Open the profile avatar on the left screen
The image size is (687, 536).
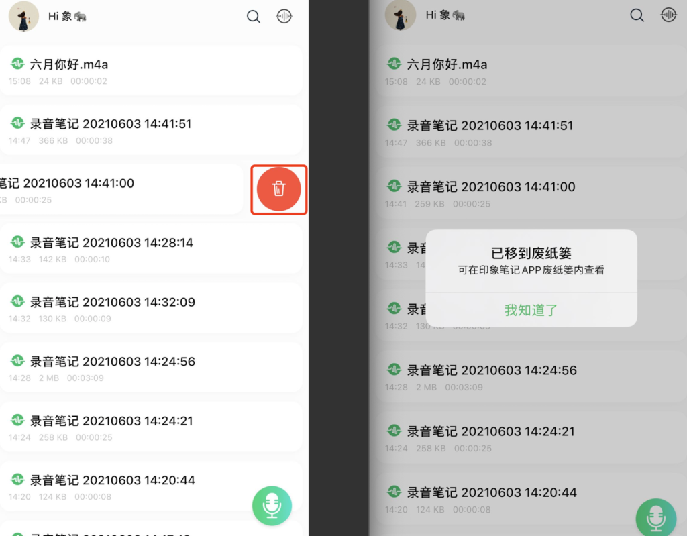pos(23,16)
